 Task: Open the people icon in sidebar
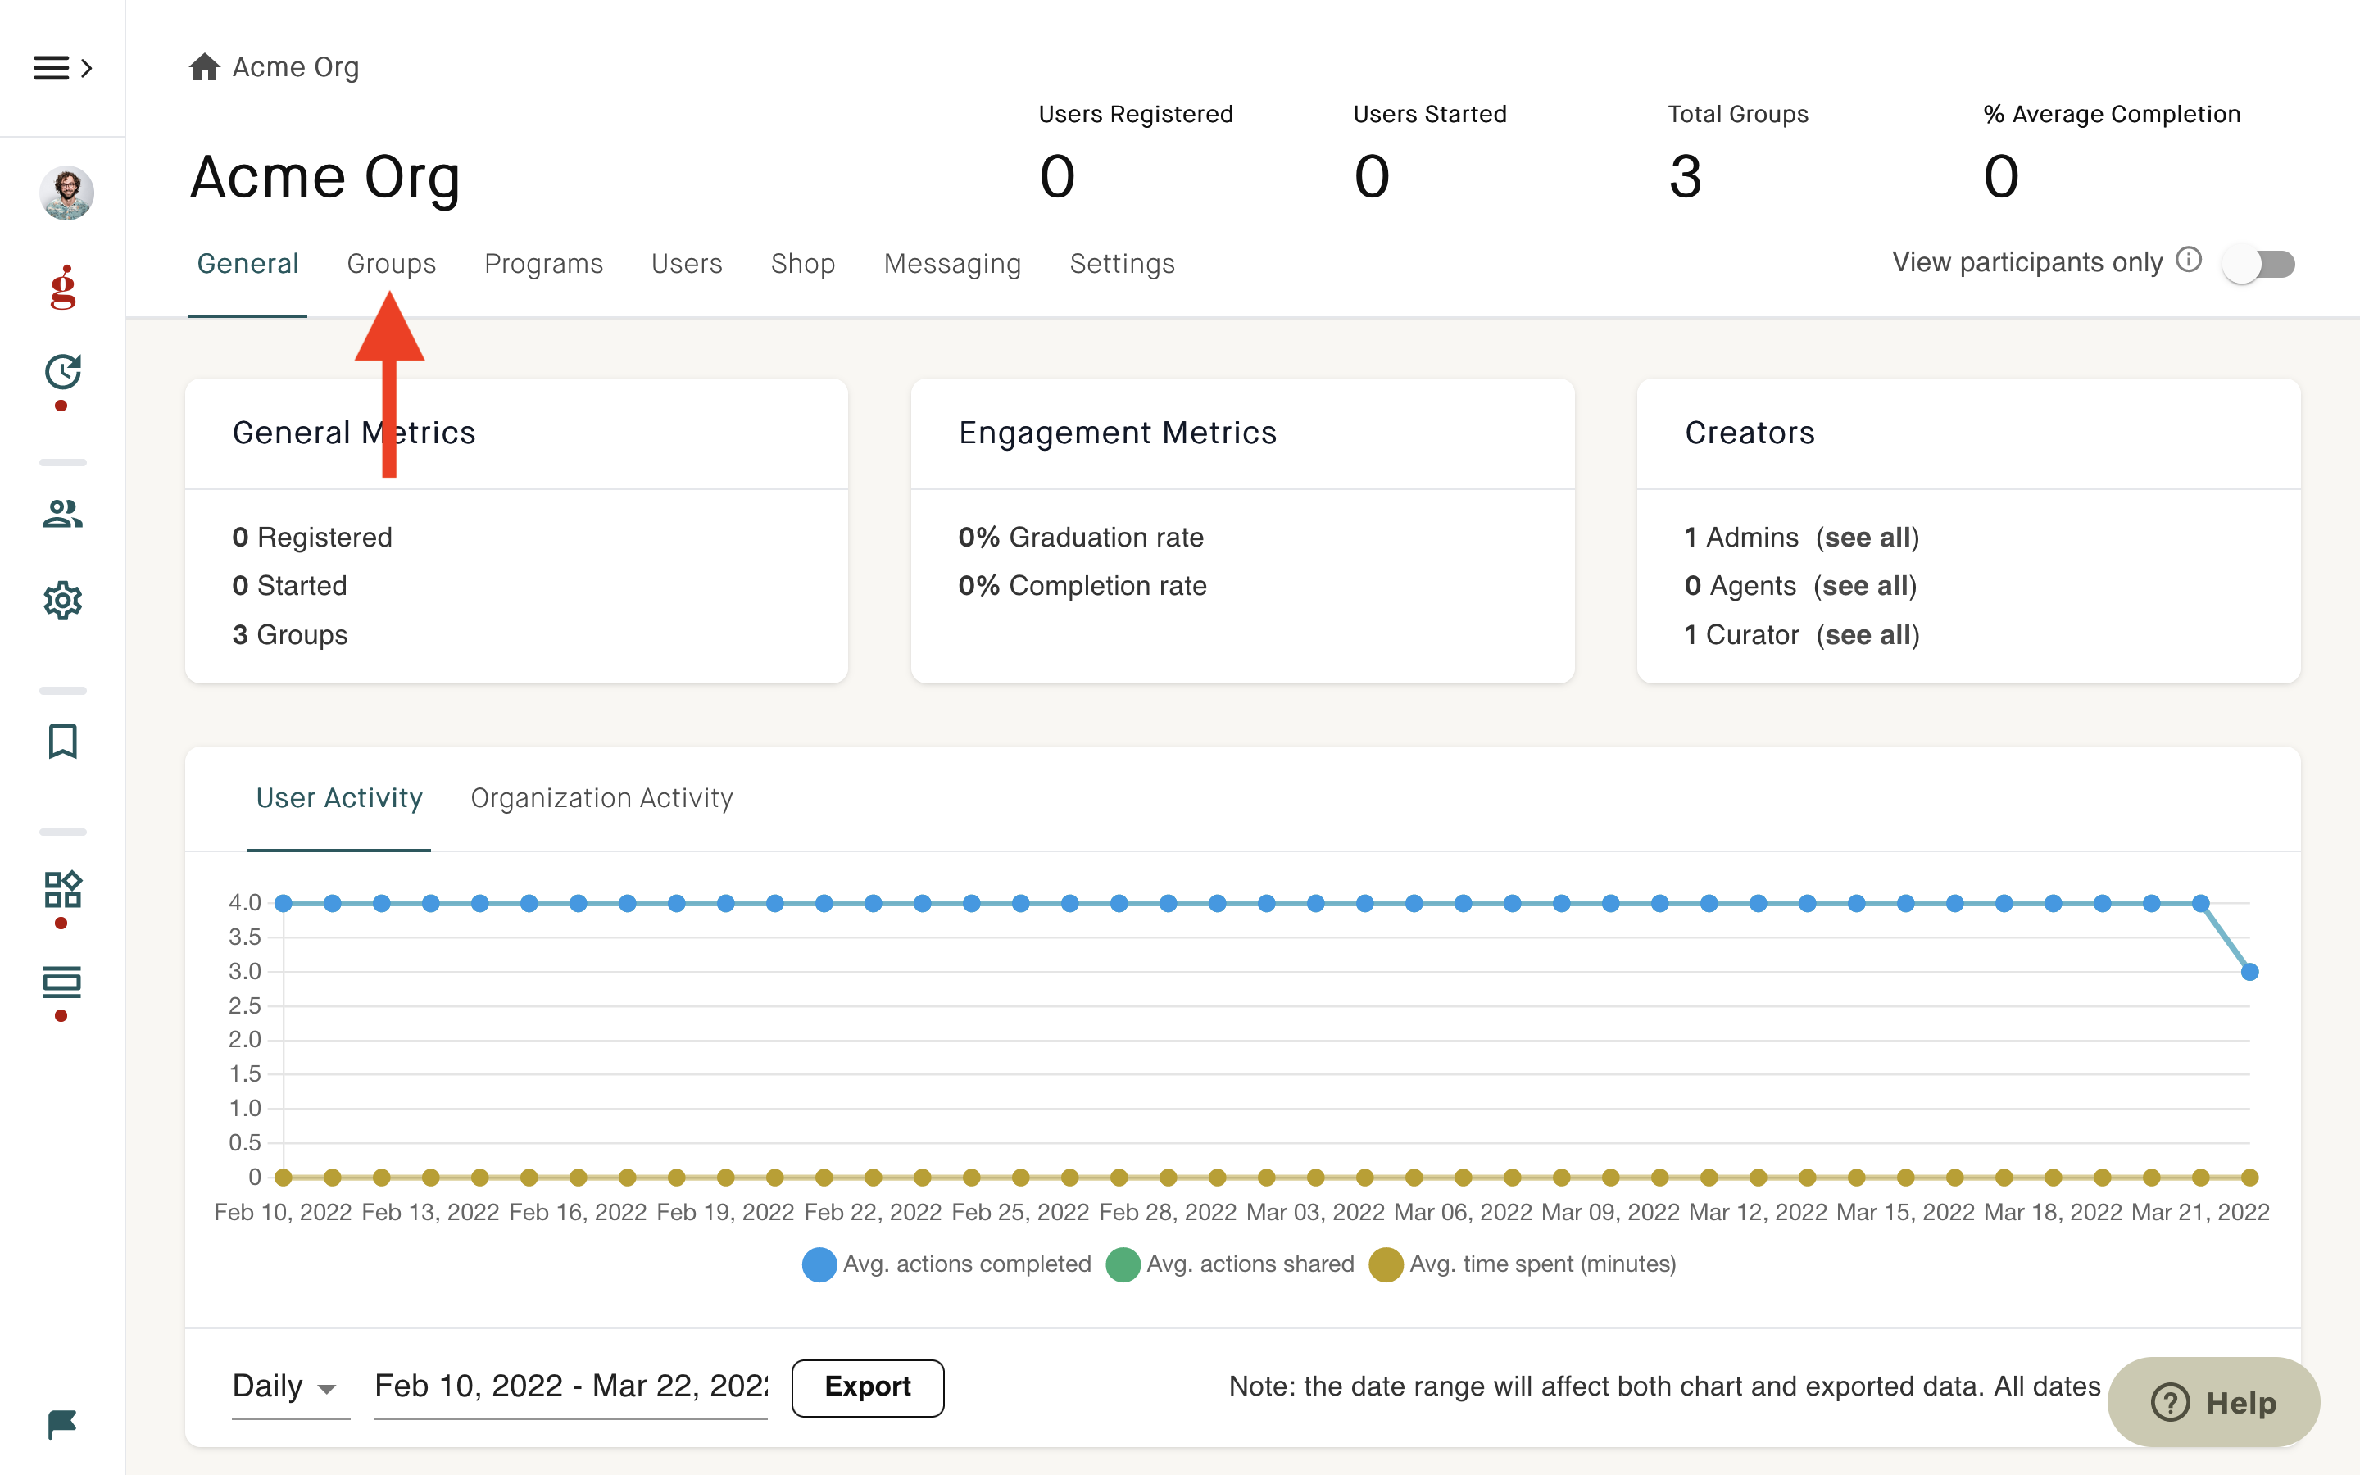(63, 513)
